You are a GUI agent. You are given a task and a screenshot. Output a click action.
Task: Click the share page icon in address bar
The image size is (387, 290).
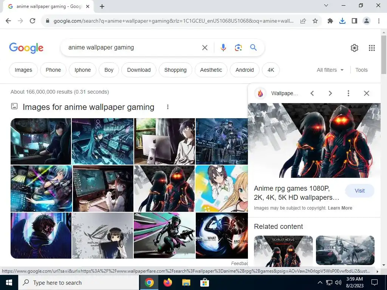[303, 21]
